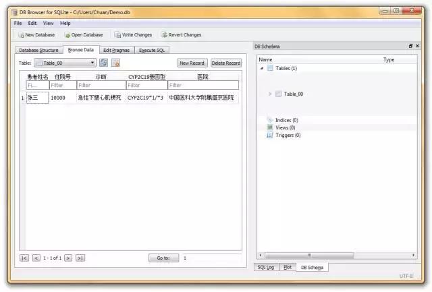The width and height of the screenshot is (432, 292).
Task: Switch to the Database Structure tab
Action: [39, 50]
